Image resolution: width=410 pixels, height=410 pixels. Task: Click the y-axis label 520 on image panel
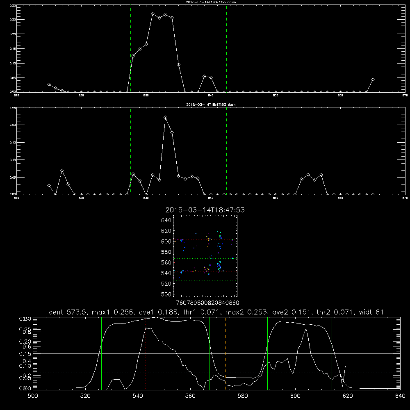[166, 284]
